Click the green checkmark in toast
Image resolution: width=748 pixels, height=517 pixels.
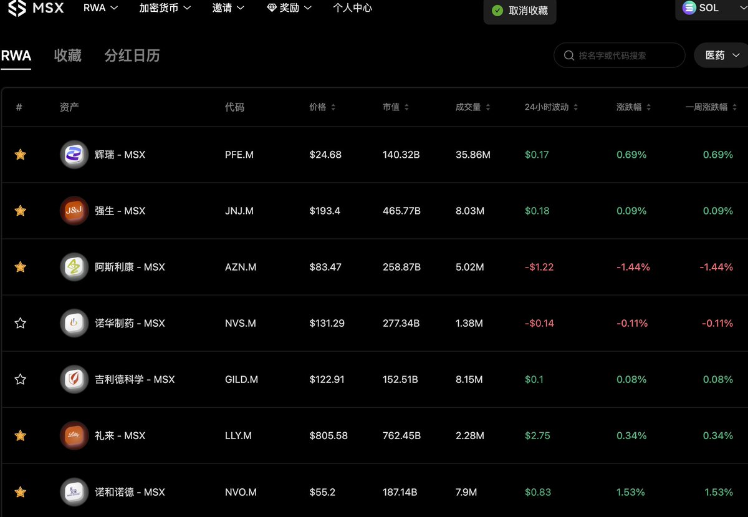pyautogui.click(x=497, y=11)
